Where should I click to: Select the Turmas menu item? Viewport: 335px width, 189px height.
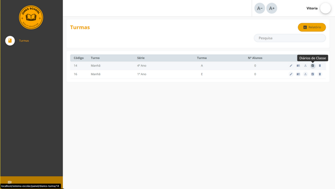click(x=24, y=41)
